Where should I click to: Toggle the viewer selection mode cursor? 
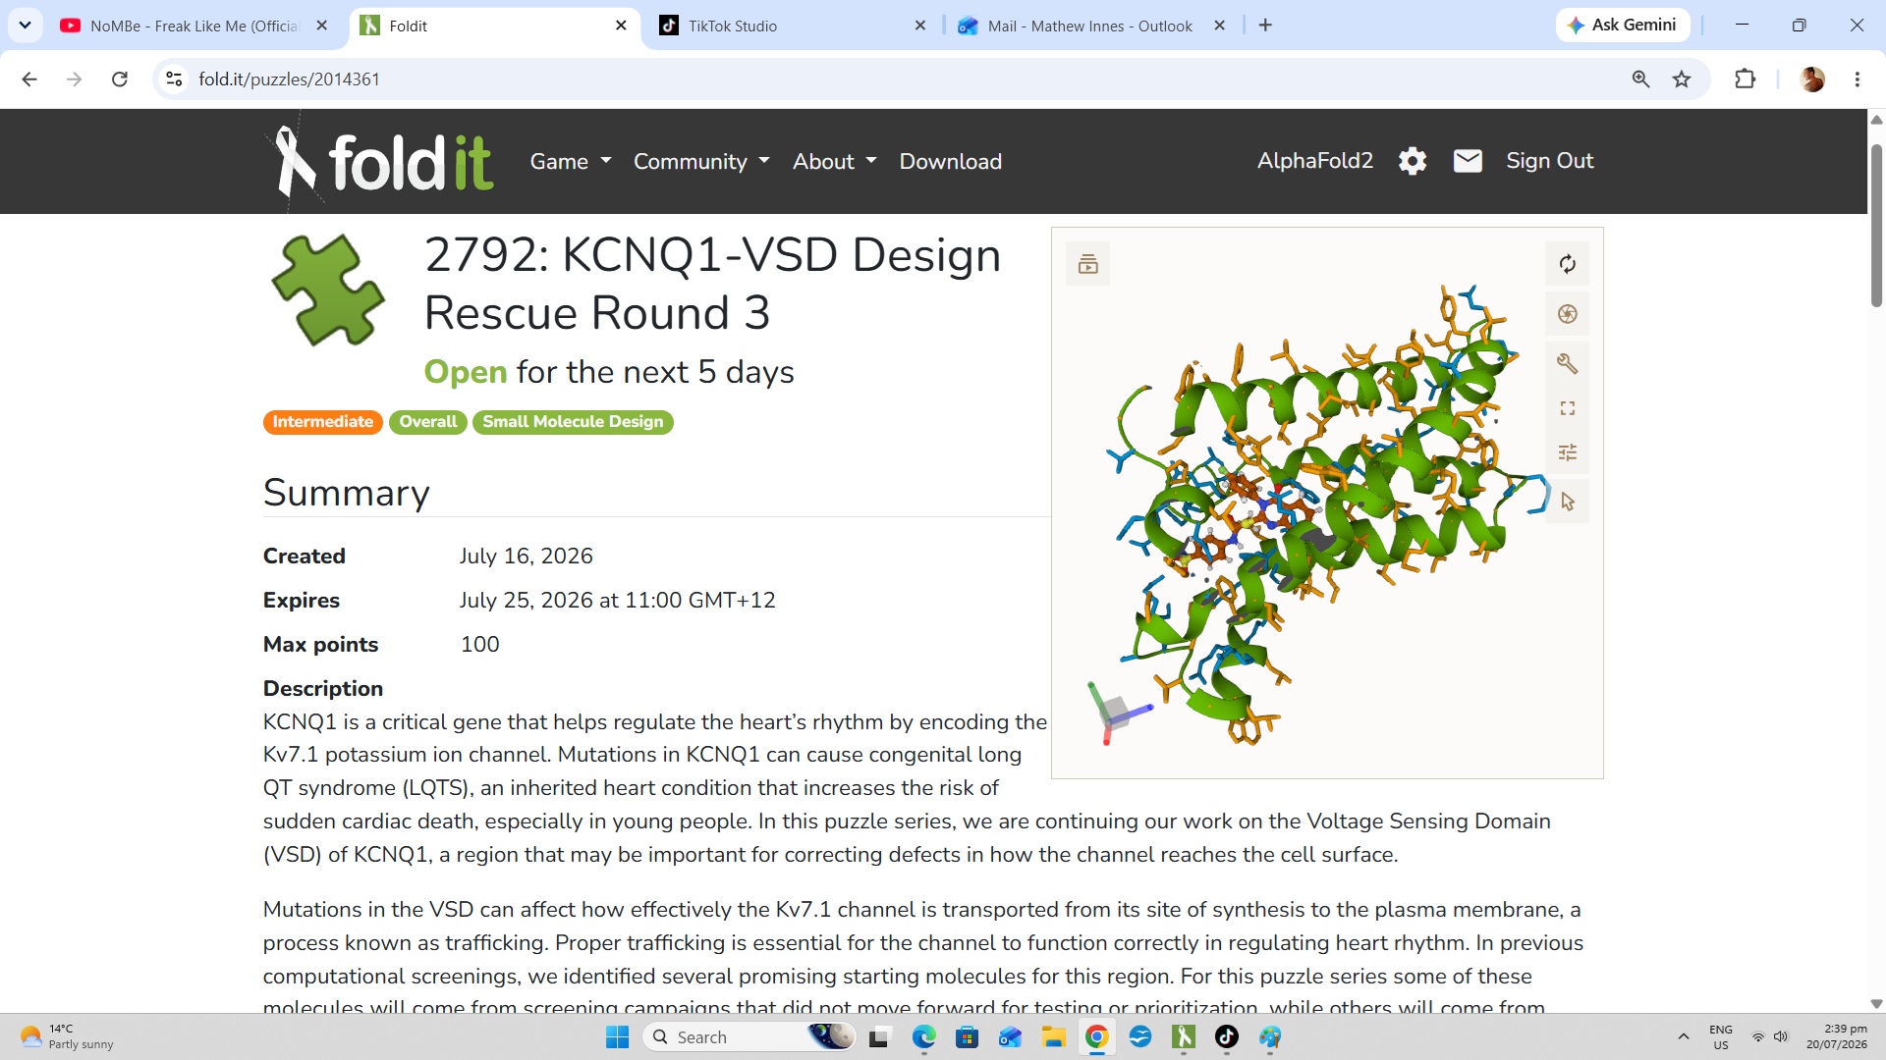click(1567, 502)
